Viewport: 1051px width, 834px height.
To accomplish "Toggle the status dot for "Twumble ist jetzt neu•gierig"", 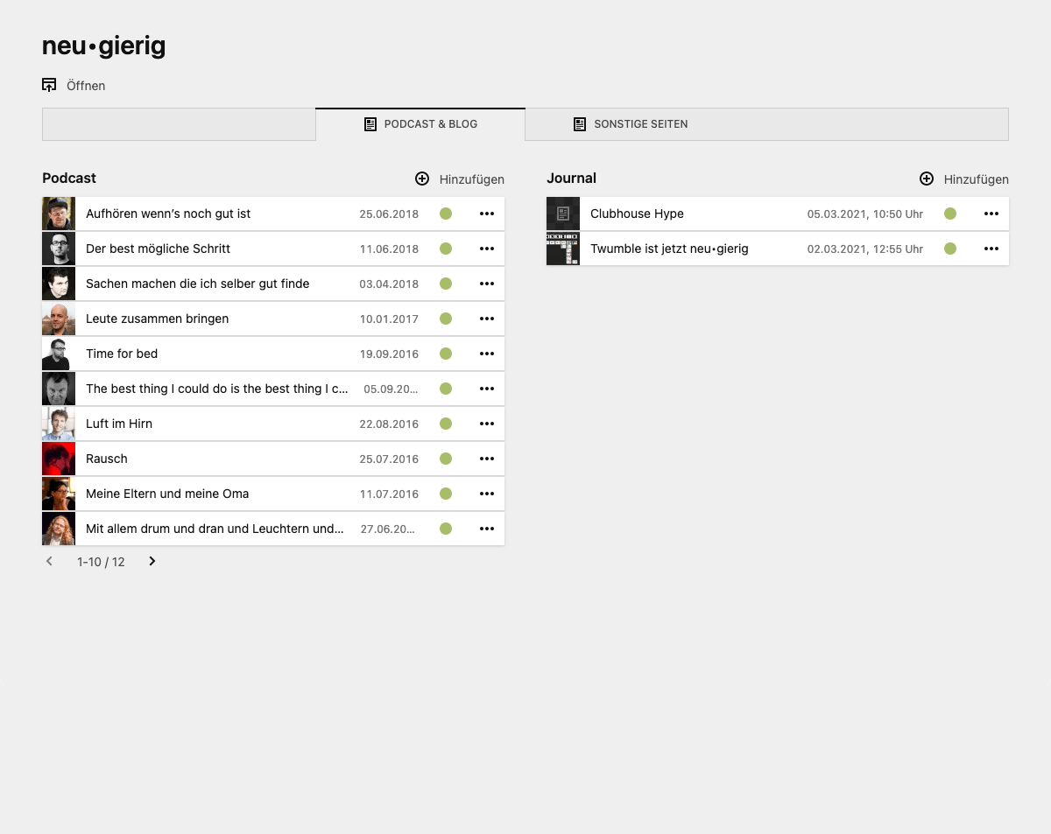I will click(x=950, y=249).
